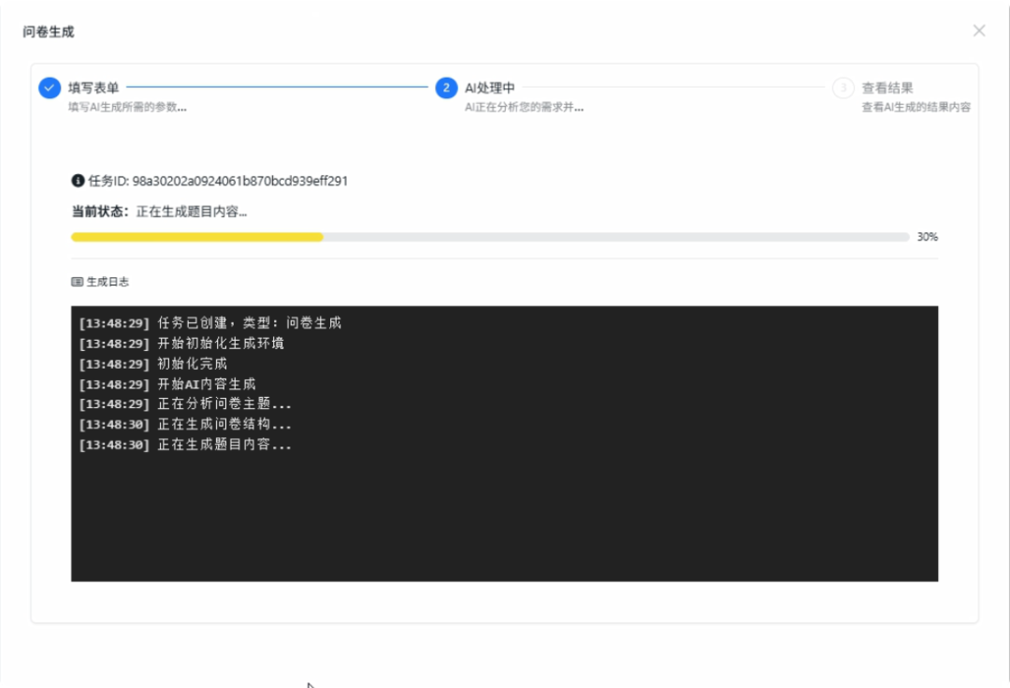Close the 问卷生成 dialog
The width and height of the screenshot is (1010, 688).
pyautogui.click(x=978, y=30)
